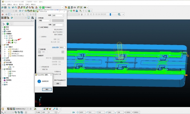This screenshot has width=190, height=114.
Task: Open the Insert menu
Action: pos(16,4)
